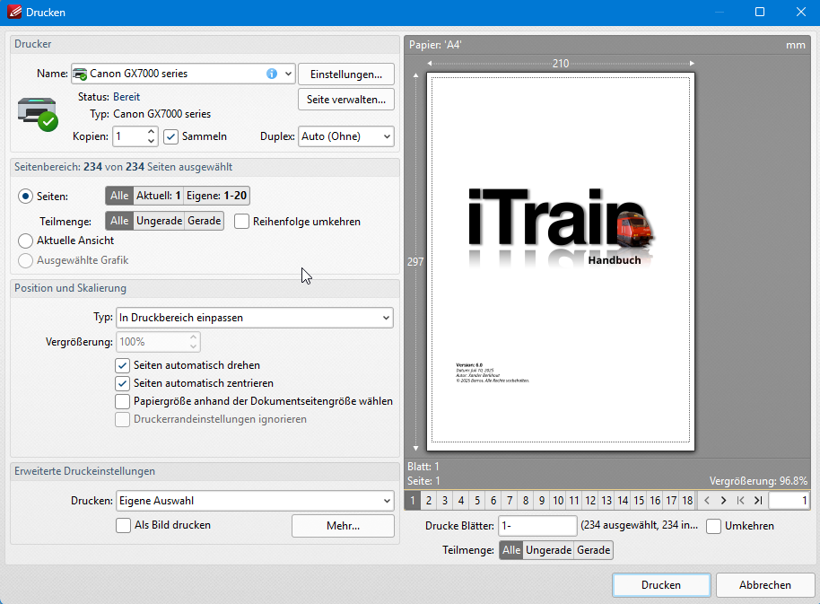820x604 pixels.
Task: Select sheet 4 in the preview strip
Action: (461, 501)
